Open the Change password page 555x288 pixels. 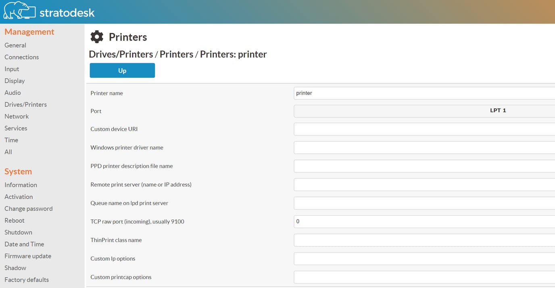(28, 209)
